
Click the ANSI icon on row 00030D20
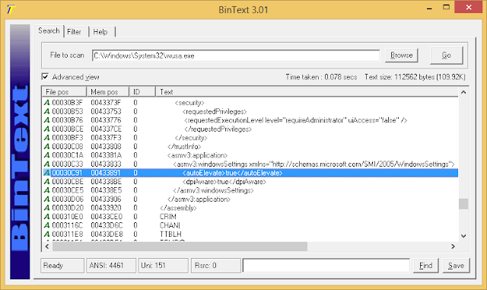click(46, 208)
